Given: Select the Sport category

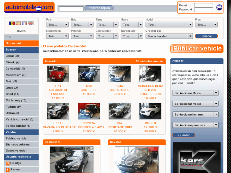Looking at the screenshot, I should 21,94.
